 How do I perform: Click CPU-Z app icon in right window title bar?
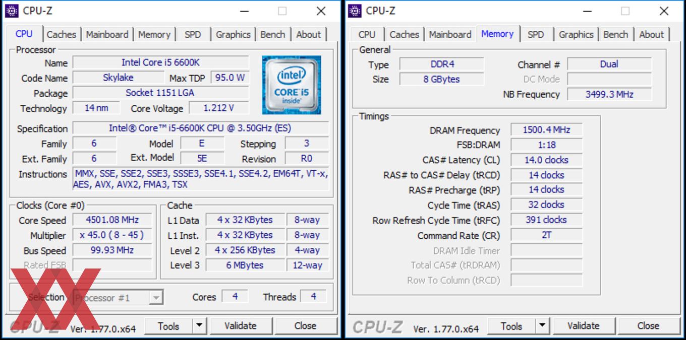coord(355,11)
